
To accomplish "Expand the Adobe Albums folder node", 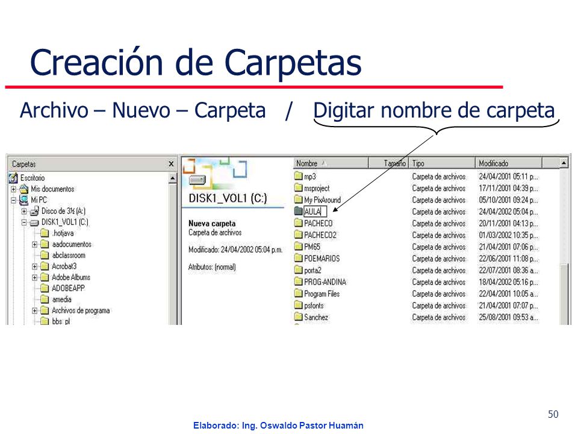I will pyautogui.click(x=35, y=277).
